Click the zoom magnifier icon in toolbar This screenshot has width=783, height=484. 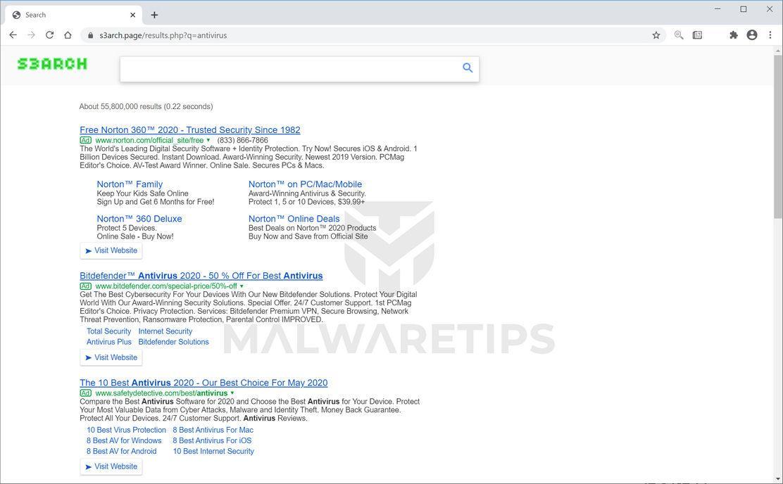(x=679, y=35)
